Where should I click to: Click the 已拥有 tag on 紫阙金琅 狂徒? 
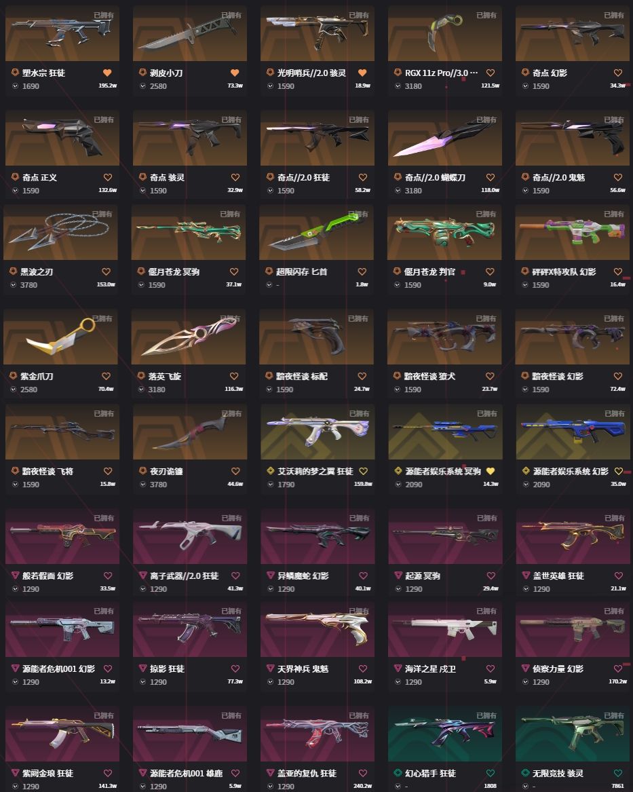coord(104,716)
